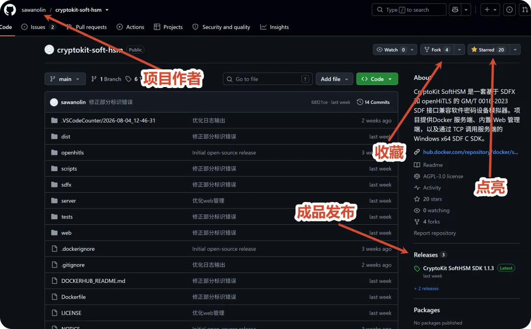This screenshot has width=531, height=329.
Task: Click the file icon of Dockerfile row
Action: point(54,297)
